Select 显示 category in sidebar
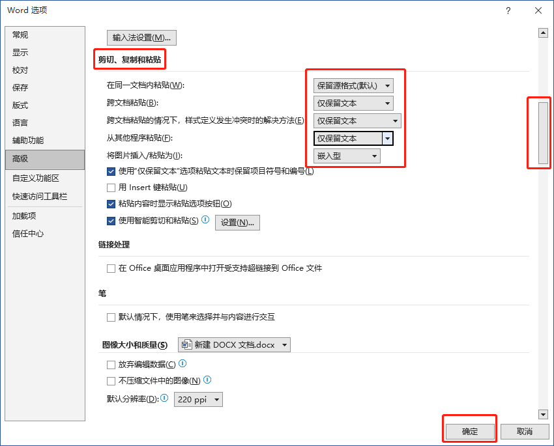The height and width of the screenshot is (446, 554). coord(45,53)
